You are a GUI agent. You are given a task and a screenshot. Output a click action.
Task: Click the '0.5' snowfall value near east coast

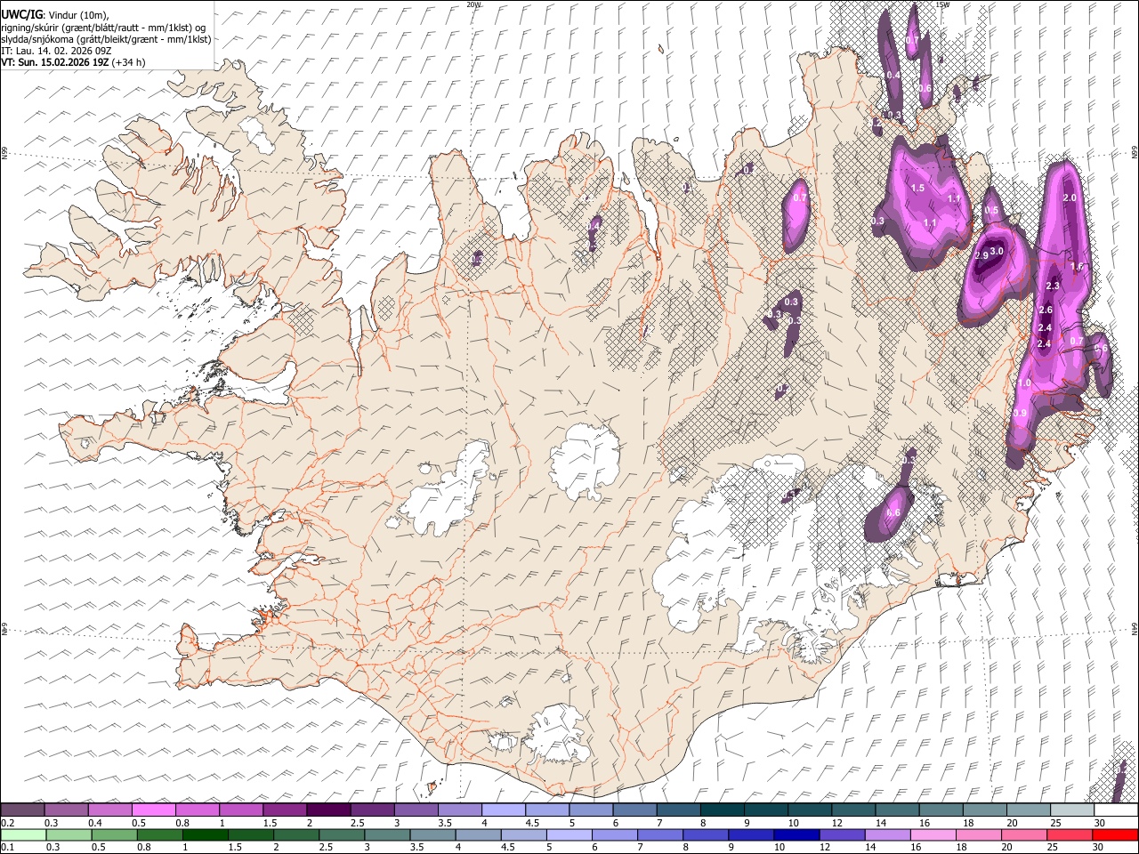tap(991, 211)
